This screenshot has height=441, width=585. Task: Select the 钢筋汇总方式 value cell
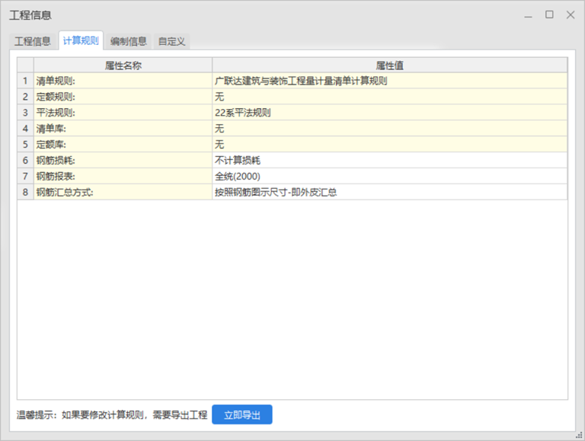(389, 193)
